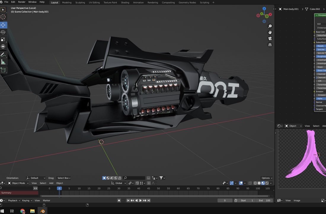Open the Render menu

tap(22, 2)
